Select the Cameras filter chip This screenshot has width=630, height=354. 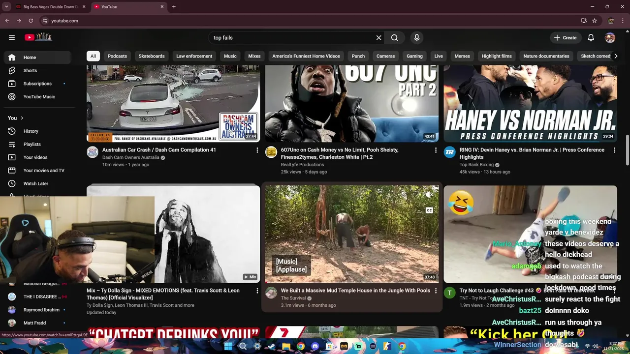coord(386,56)
